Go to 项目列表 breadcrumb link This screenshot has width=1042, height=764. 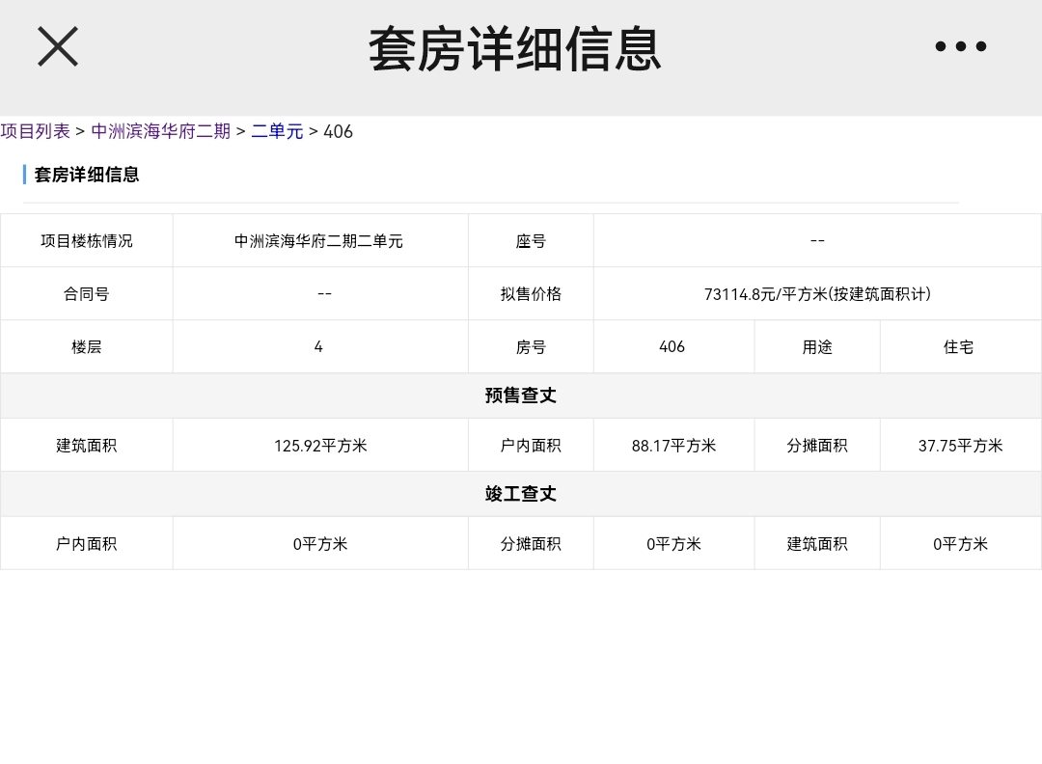click(36, 131)
